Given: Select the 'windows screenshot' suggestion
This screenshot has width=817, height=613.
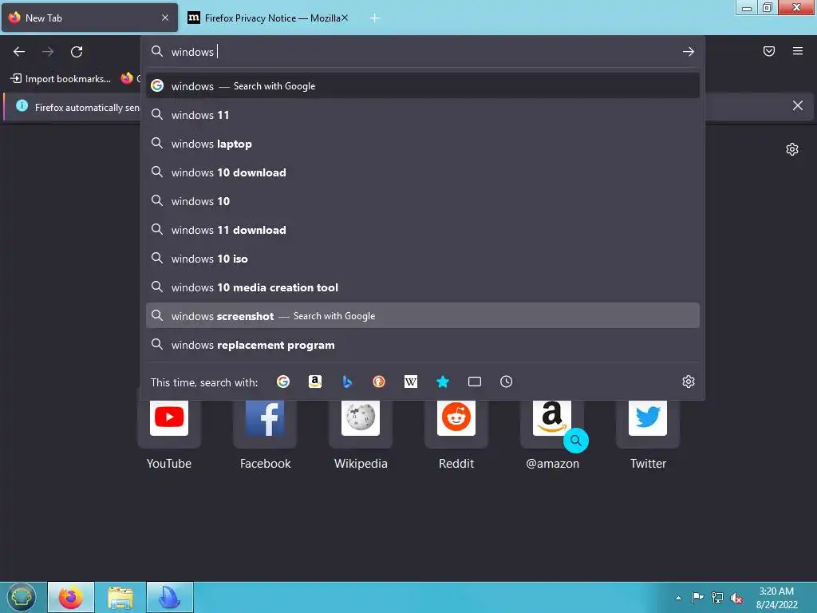Looking at the screenshot, I should click(423, 316).
